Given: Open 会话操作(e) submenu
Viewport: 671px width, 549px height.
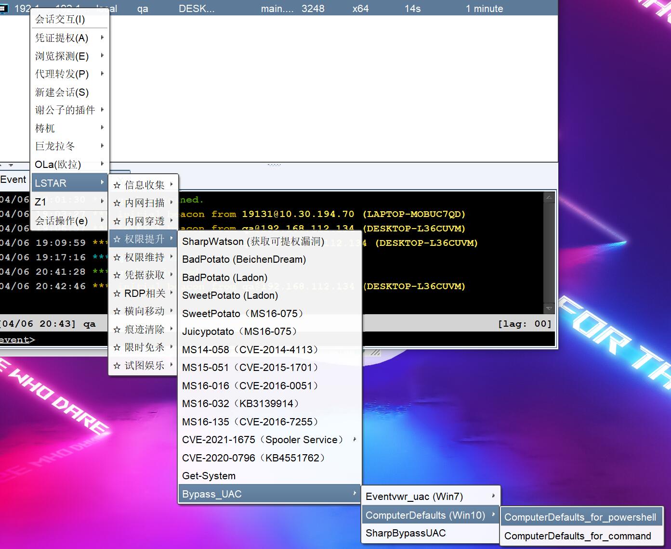Looking at the screenshot, I should pyautogui.click(x=70, y=220).
